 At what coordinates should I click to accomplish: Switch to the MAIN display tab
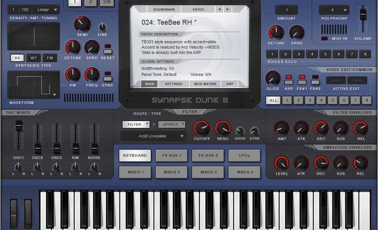[x=150, y=84]
